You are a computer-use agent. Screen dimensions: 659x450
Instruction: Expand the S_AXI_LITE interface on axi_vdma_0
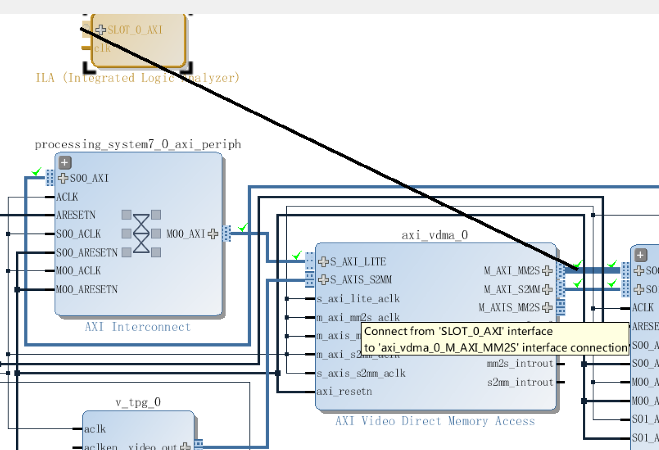click(323, 262)
